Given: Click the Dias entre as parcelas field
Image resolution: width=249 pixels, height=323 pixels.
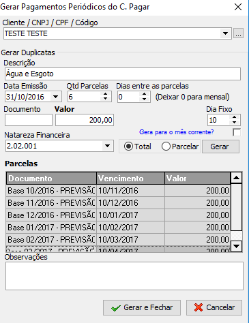Looking at the screenshot, I should [x=128, y=97].
